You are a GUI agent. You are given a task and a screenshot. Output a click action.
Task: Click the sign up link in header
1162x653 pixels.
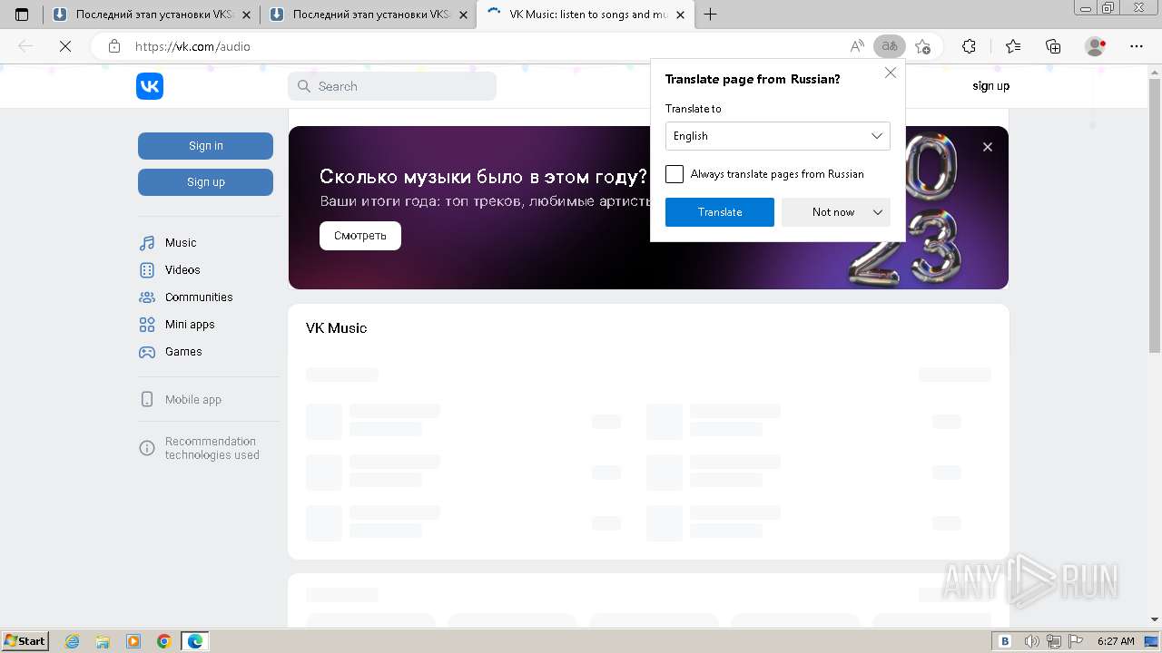coord(990,86)
